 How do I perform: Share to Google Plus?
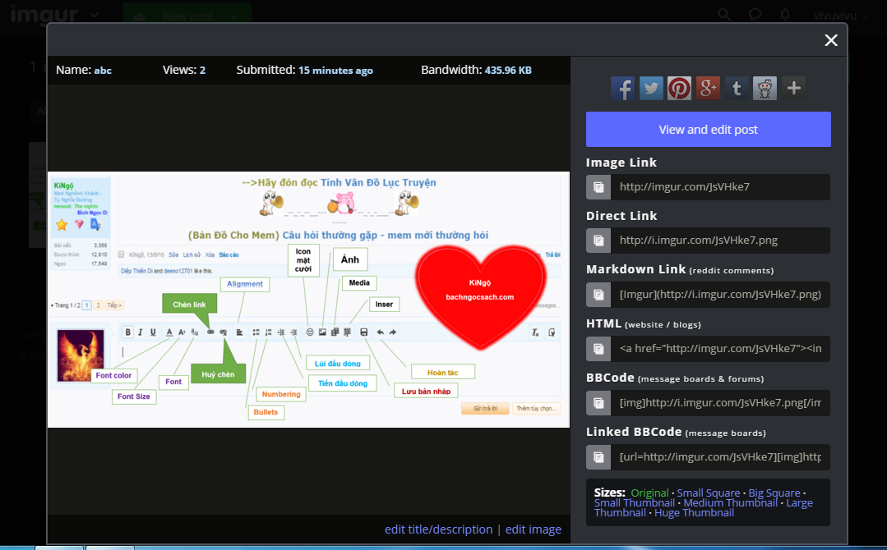[708, 88]
